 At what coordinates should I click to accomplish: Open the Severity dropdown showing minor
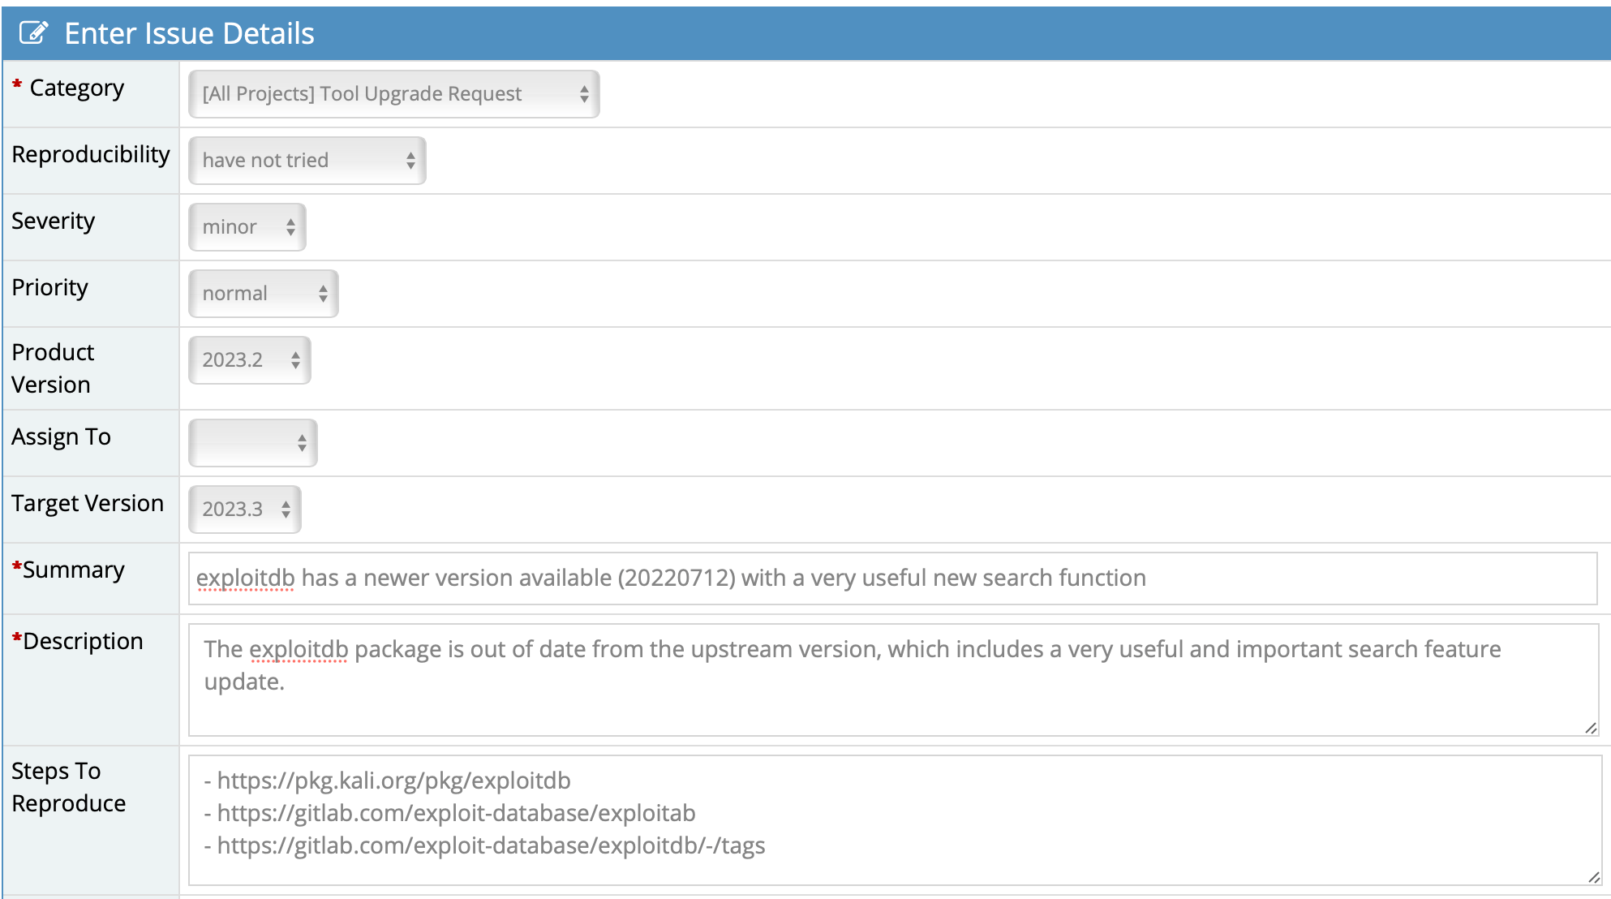pos(247,227)
